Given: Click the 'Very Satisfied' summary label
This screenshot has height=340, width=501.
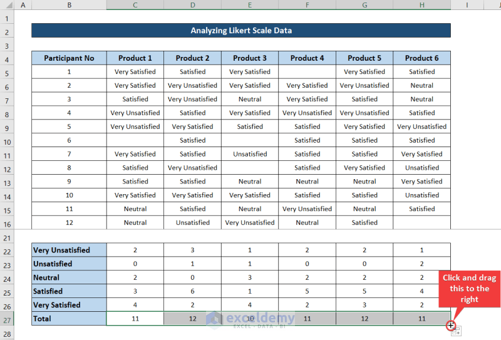Looking at the screenshot, I should pyautogui.click(x=69, y=305).
